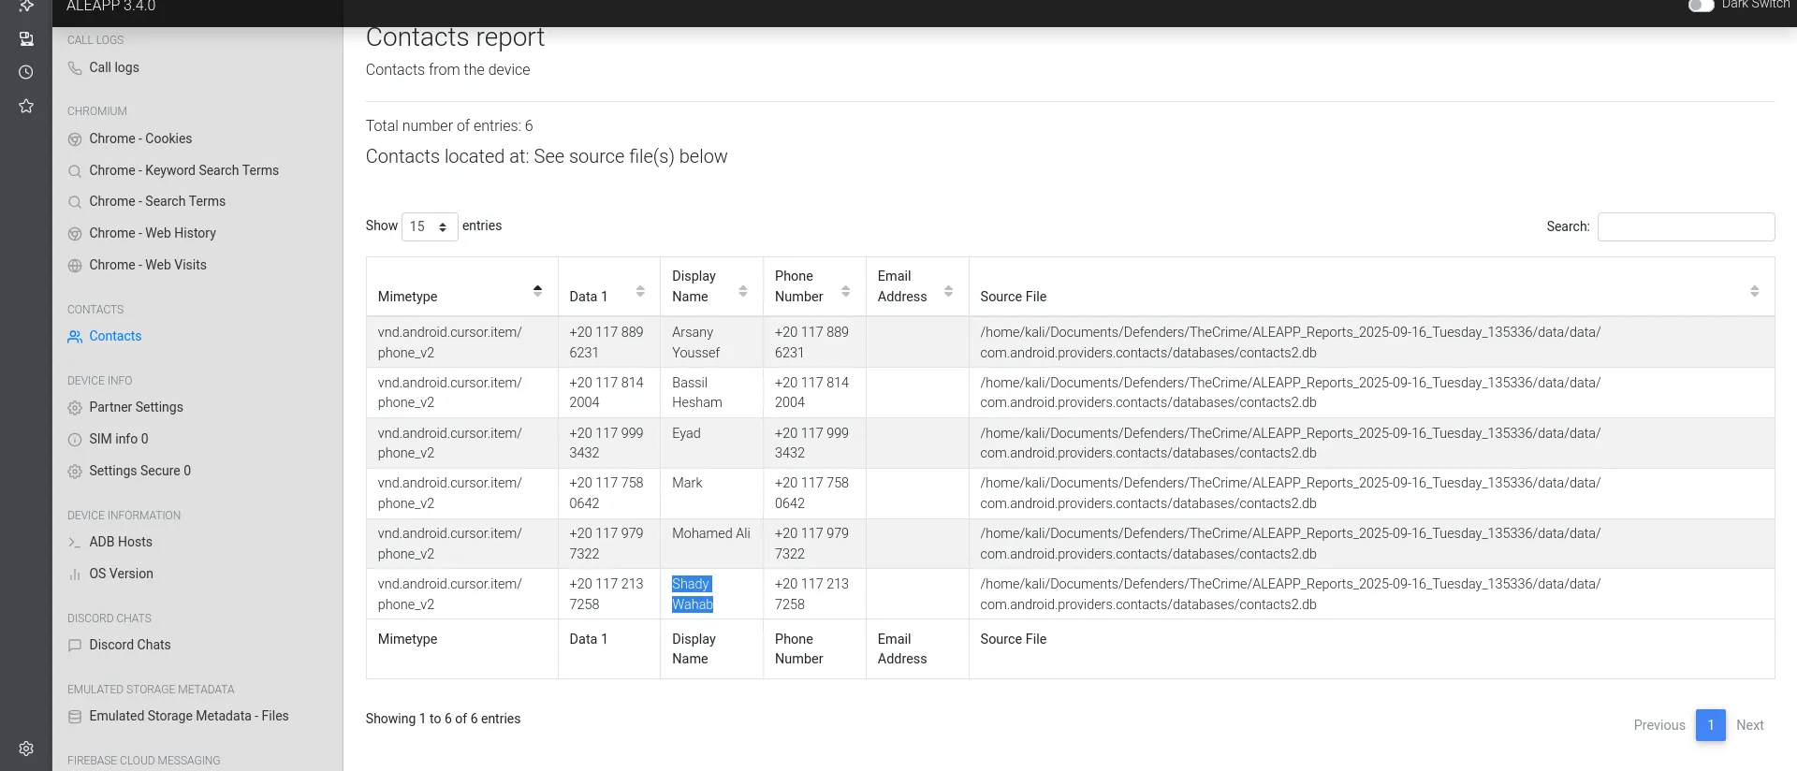Click the settings gear at the rail bottom
This screenshot has height=771, width=1797.
click(x=26, y=749)
